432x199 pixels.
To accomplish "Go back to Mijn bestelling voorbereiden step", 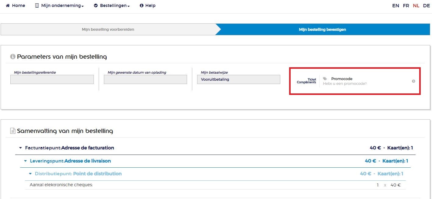I will [108, 30].
